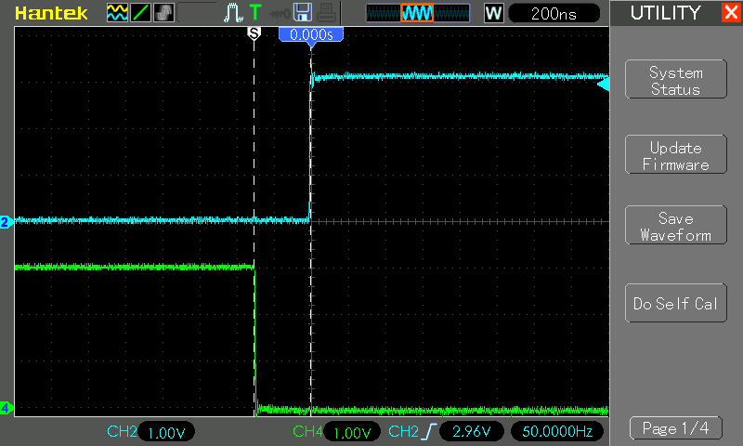
Task: Click the channel 4 ground marker
Action: [6, 408]
